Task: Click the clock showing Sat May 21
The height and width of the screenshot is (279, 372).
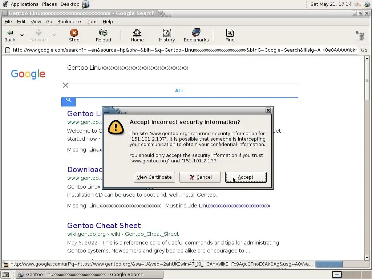Action: [331, 4]
